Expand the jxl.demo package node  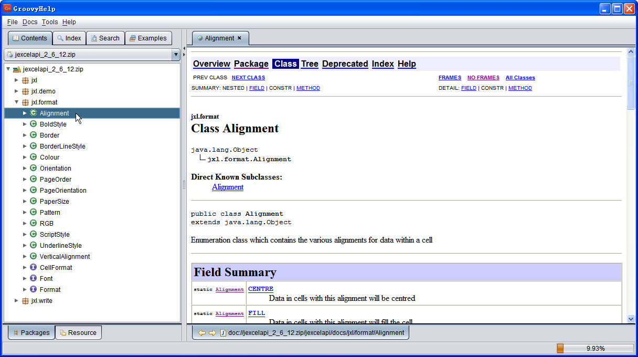pyautogui.click(x=16, y=91)
